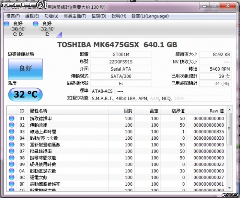The height and width of the screenshot is (198, 240).
Task: Click the power-on count field 39 次
Action: tap(215, 76)
